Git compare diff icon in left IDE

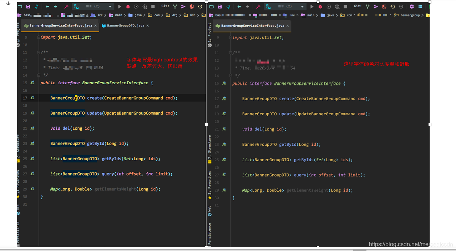point(192,6)
